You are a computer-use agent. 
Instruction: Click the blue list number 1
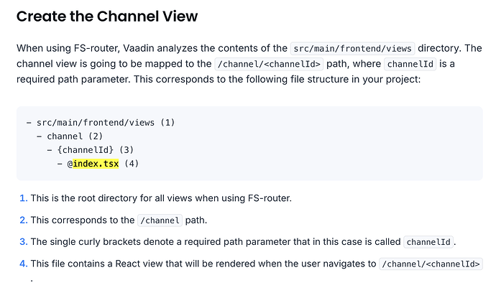23,198
